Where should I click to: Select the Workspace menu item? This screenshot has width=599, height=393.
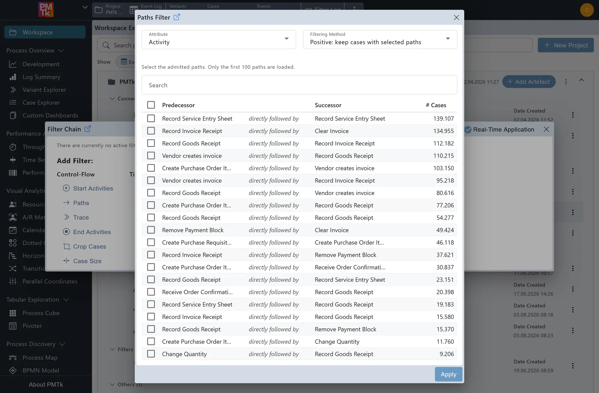pos(45,32)
